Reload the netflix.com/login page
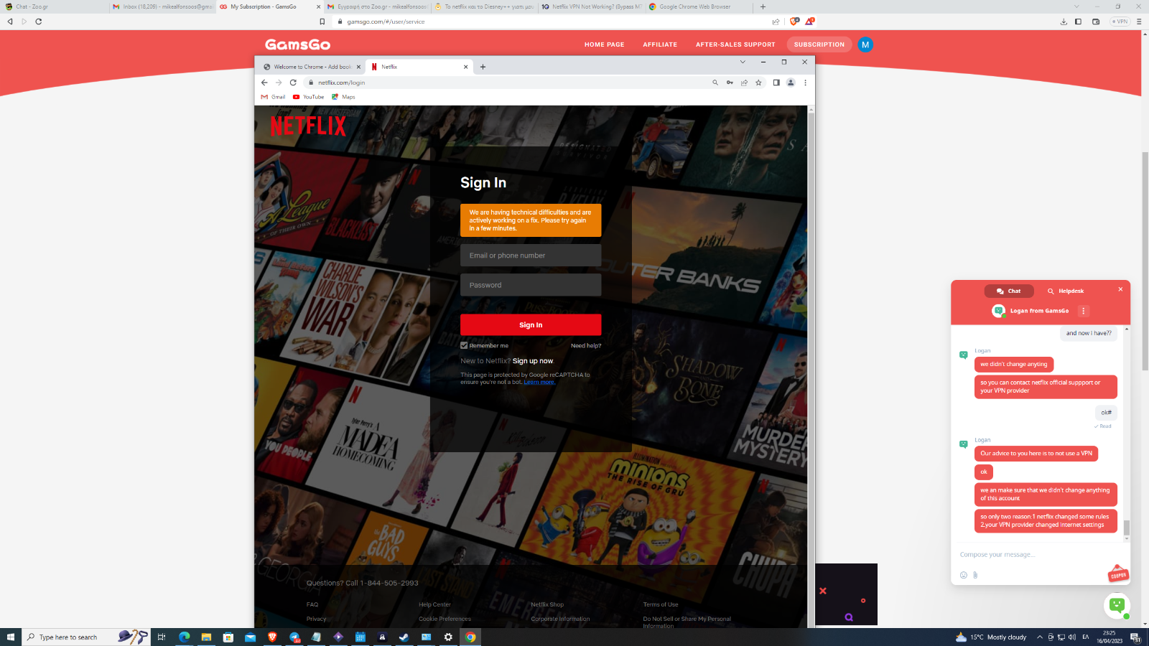 pyautogui.click(x=293, y=83)
